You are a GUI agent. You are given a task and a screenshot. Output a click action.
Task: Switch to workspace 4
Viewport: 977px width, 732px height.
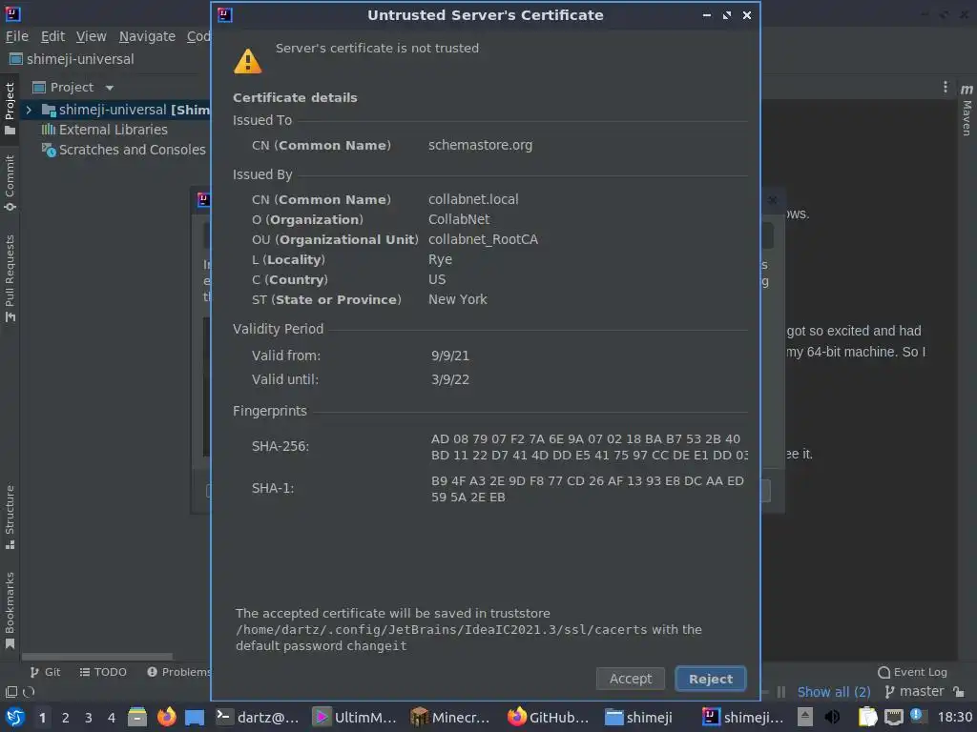(x=112, y=717)
